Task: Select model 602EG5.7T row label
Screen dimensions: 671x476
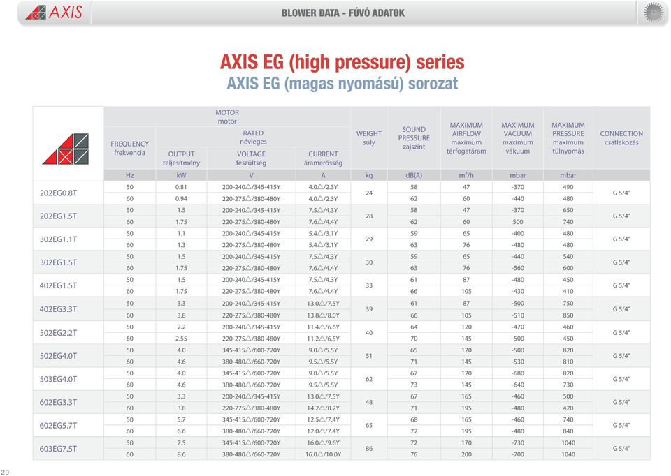Action: (58, 425)
